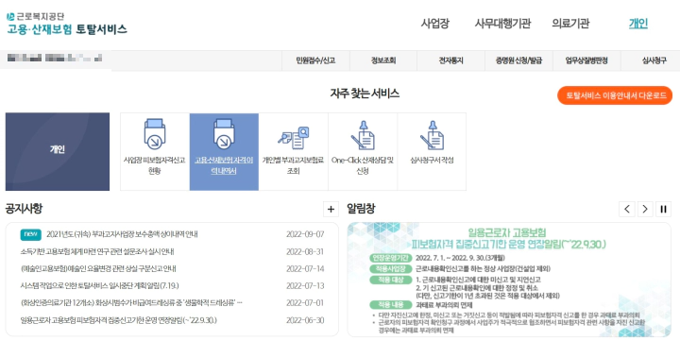
Task: Open the 증명원 신청/발급 submenu
Action: [x=519, y=60]
